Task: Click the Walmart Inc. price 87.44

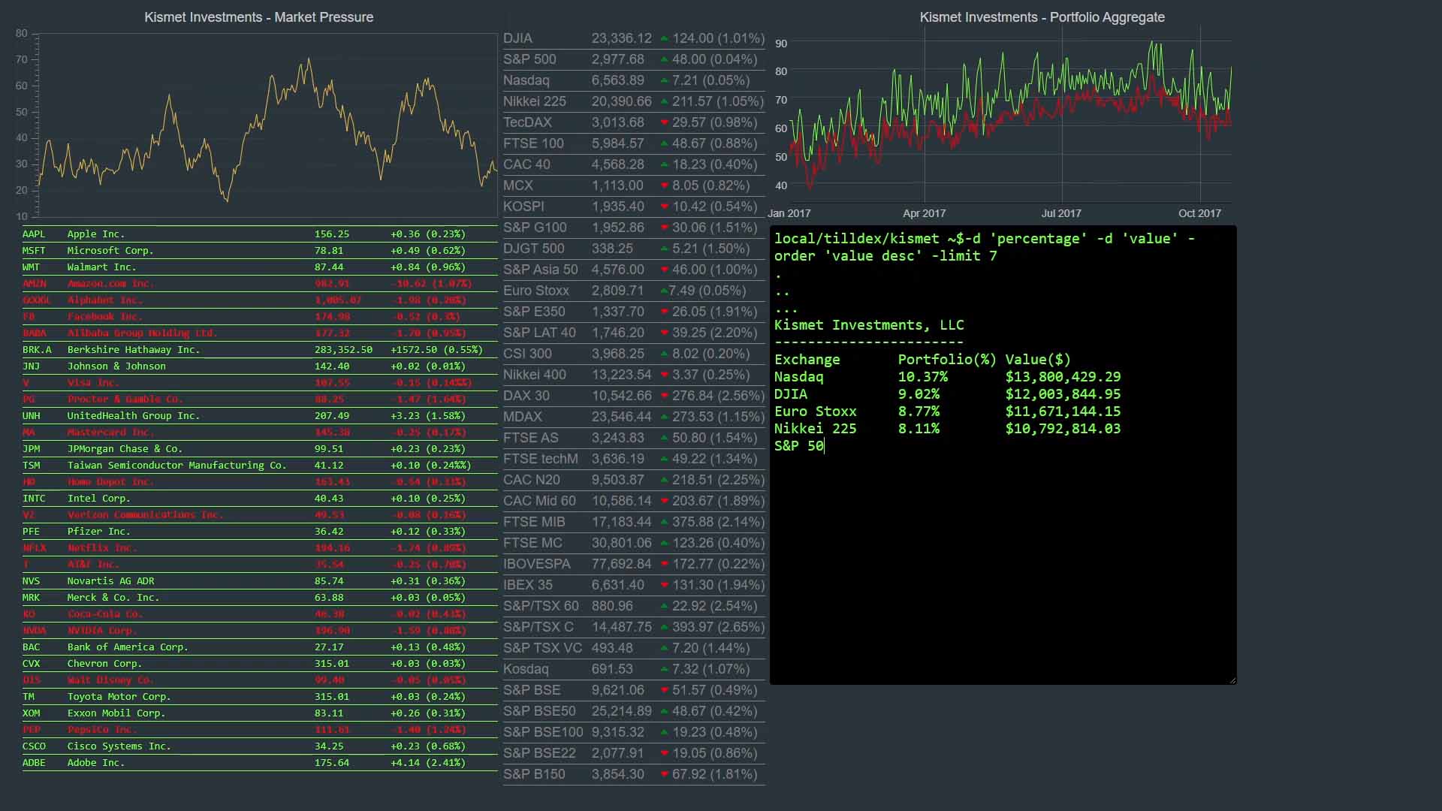Action: pyautogui.click(x=329, y=267)
